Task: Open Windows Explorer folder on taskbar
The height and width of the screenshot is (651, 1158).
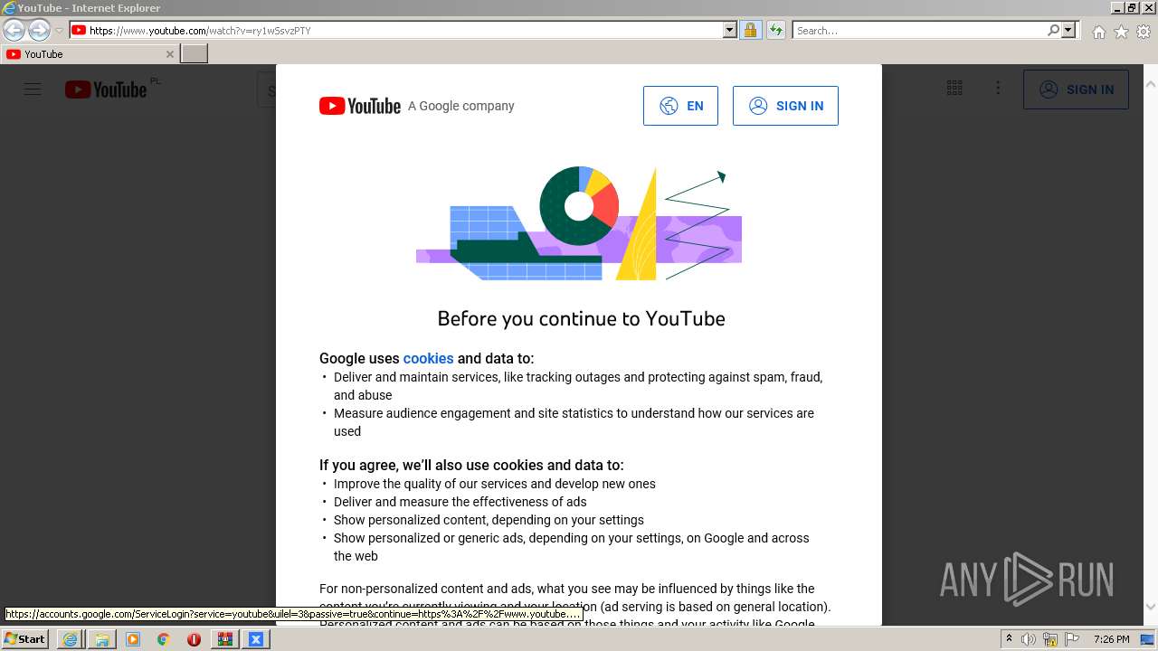Action: [x=101, y=639]
